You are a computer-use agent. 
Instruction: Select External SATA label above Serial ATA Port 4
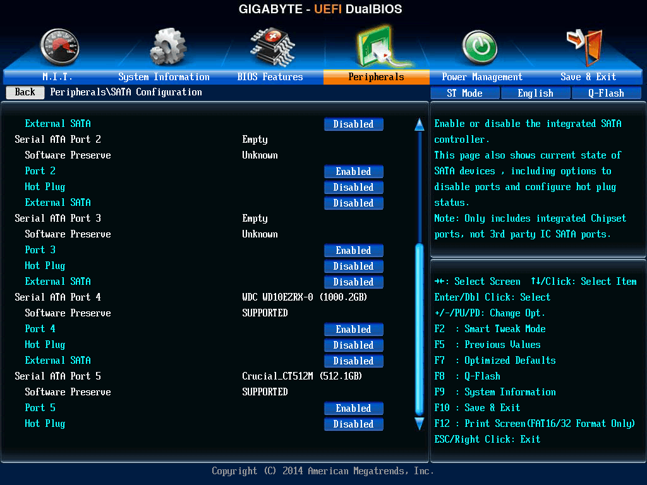click(x=57, y=282)
